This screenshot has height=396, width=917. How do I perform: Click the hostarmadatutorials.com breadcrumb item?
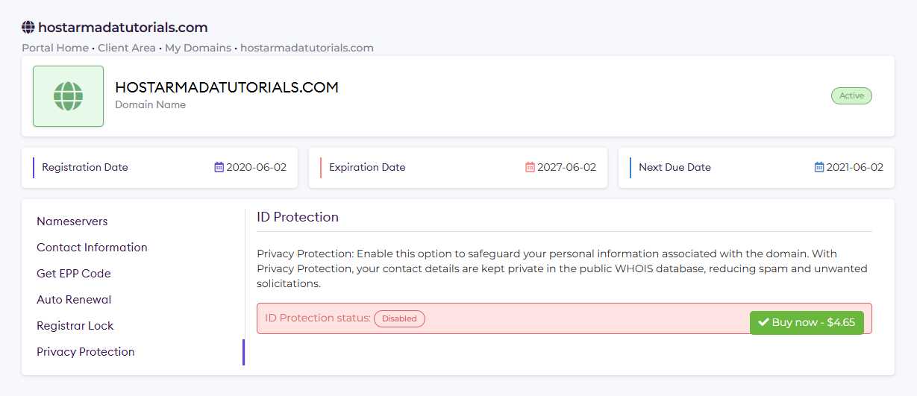(307, 48)
